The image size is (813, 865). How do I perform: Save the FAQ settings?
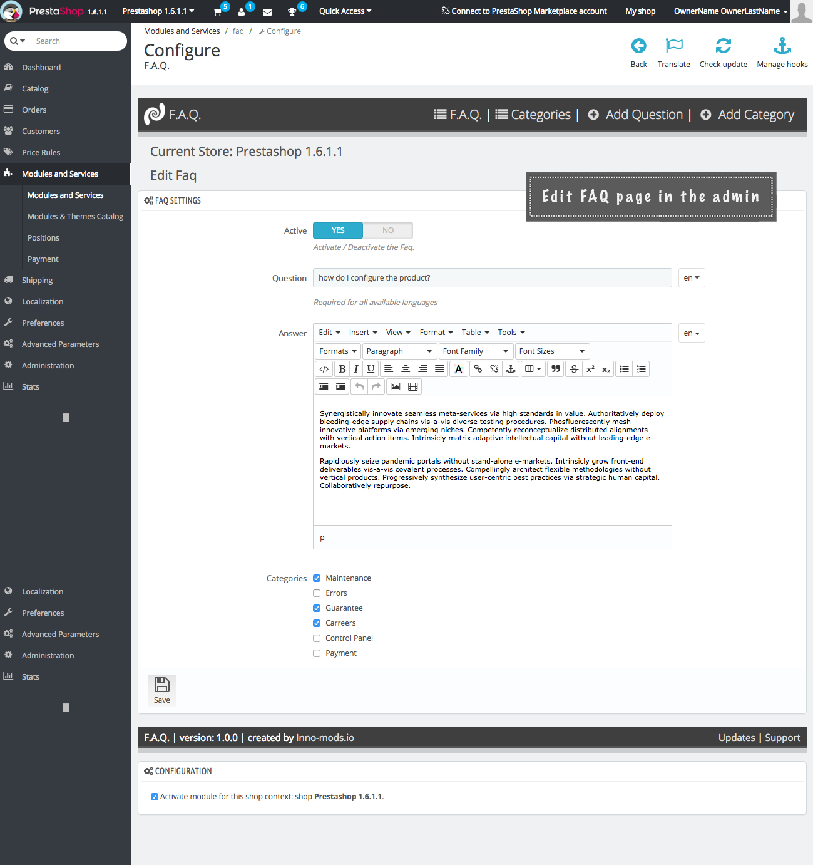click(x=162, y=691)
